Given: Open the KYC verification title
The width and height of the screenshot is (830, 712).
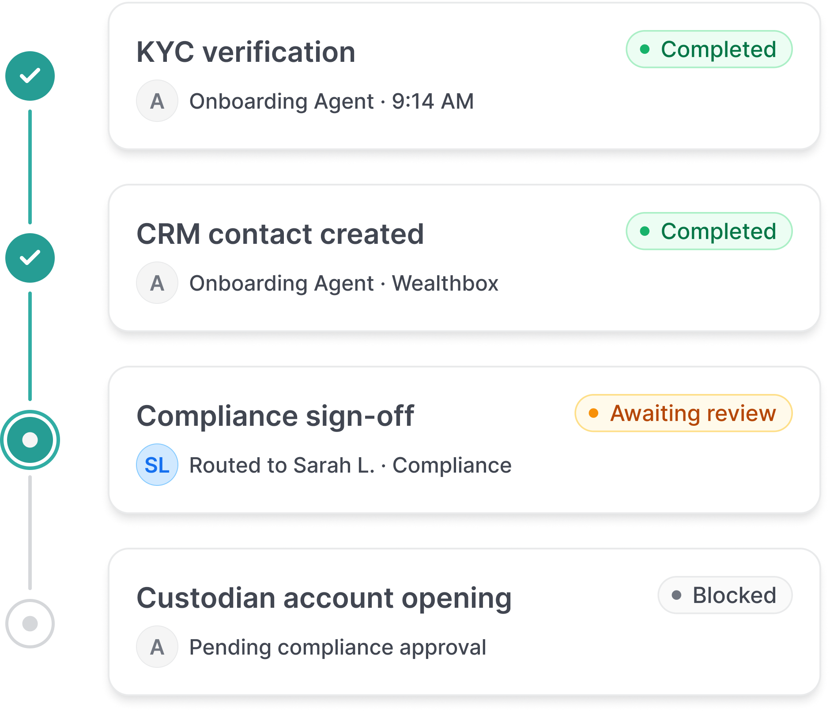Looking at the screenshot, I should tap(246, 52).
